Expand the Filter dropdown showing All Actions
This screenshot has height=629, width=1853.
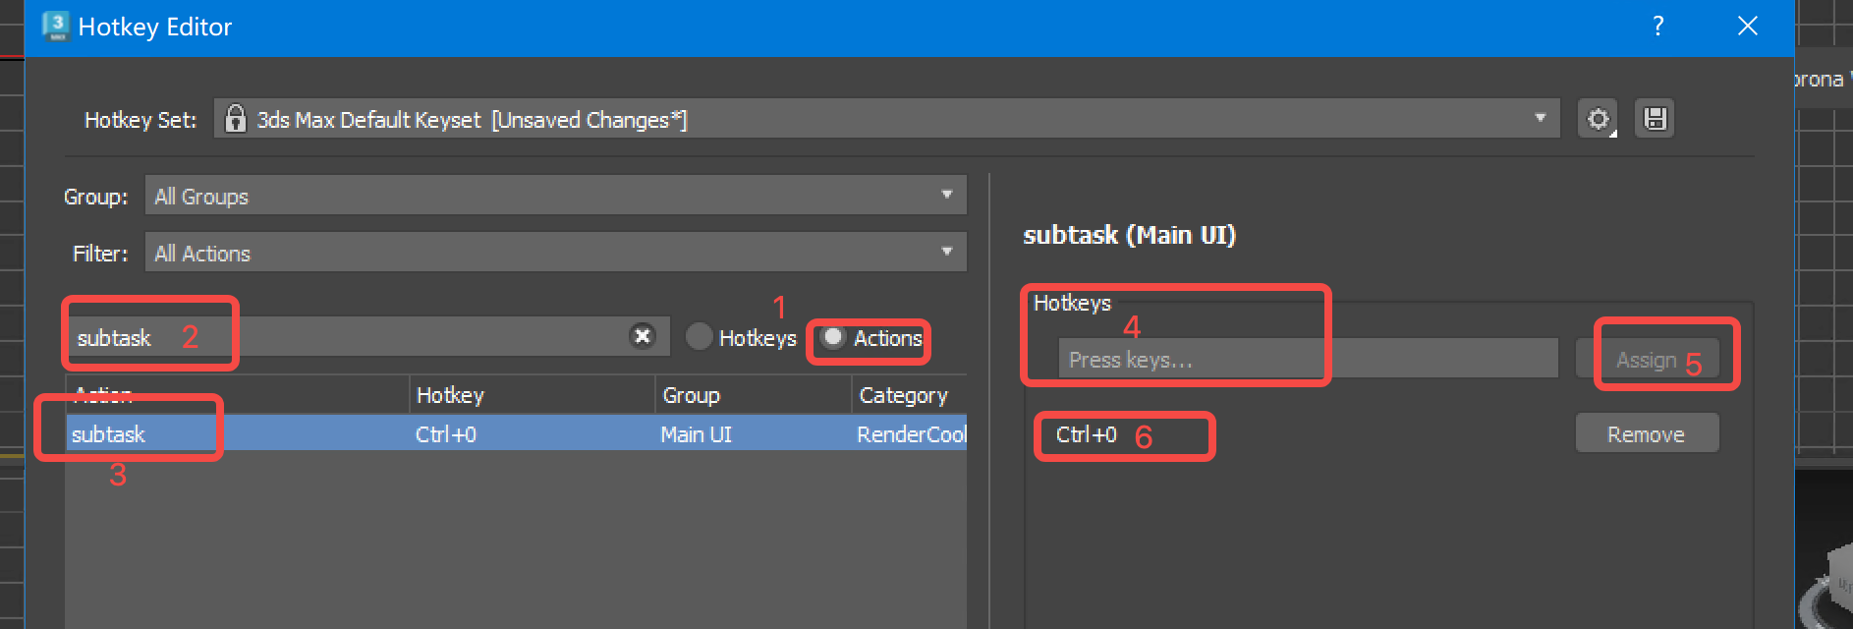pyautogui.click(x=555, y=253)
